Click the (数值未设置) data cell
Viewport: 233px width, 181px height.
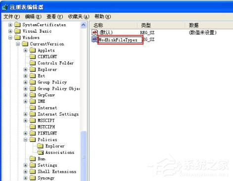[203, 32]
